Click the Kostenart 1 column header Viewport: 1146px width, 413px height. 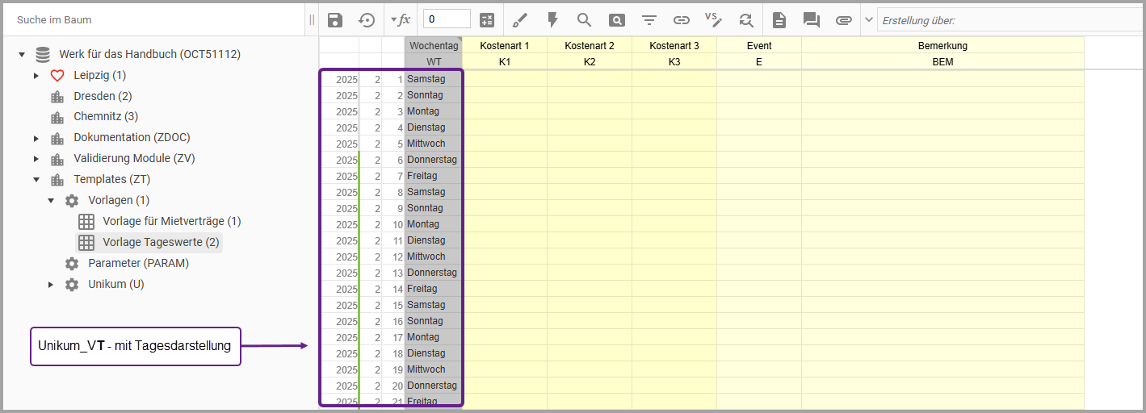click(x=505, y=46)
